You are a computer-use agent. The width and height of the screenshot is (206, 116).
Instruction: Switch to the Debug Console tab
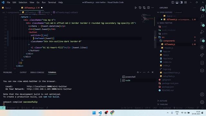tap(37, 72)
